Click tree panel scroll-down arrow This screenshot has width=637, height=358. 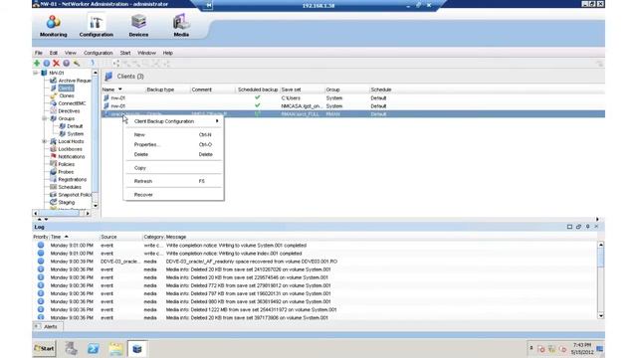(96, 206)
